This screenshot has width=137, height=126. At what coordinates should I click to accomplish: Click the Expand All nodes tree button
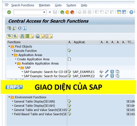tap(9, 36)
